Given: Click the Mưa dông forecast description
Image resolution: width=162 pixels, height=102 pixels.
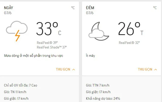Looking at the screenshot, I should (34, 56).
